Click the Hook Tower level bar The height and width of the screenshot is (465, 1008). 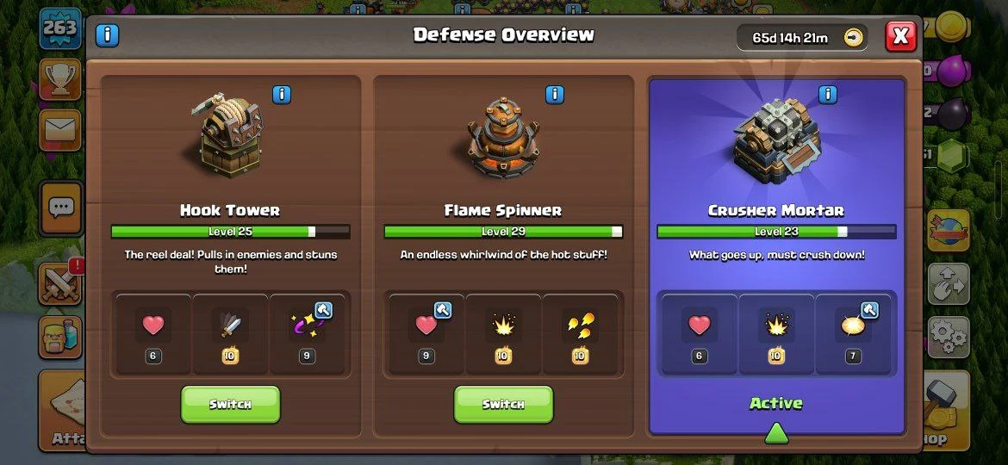[x=230, y=232]
